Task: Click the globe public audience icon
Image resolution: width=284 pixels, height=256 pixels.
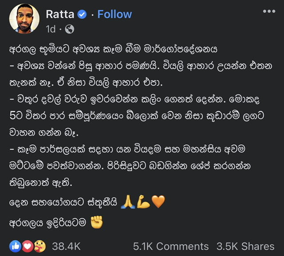Action: tap(70, 29)
